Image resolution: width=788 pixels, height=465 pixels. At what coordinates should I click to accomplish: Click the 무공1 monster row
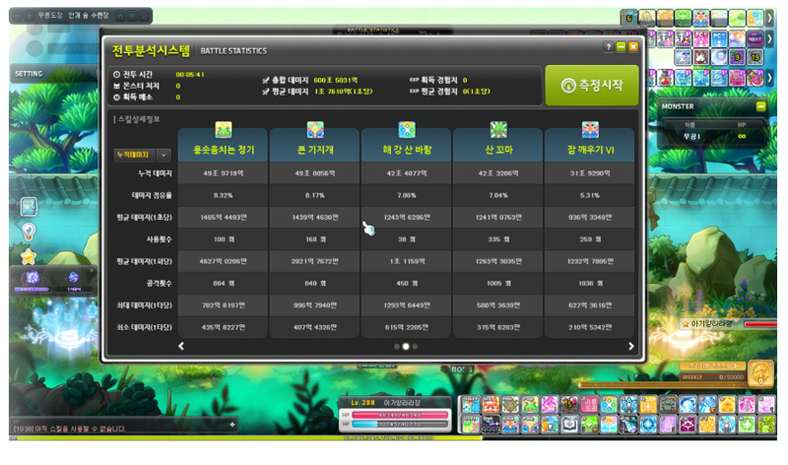[713, 136]
